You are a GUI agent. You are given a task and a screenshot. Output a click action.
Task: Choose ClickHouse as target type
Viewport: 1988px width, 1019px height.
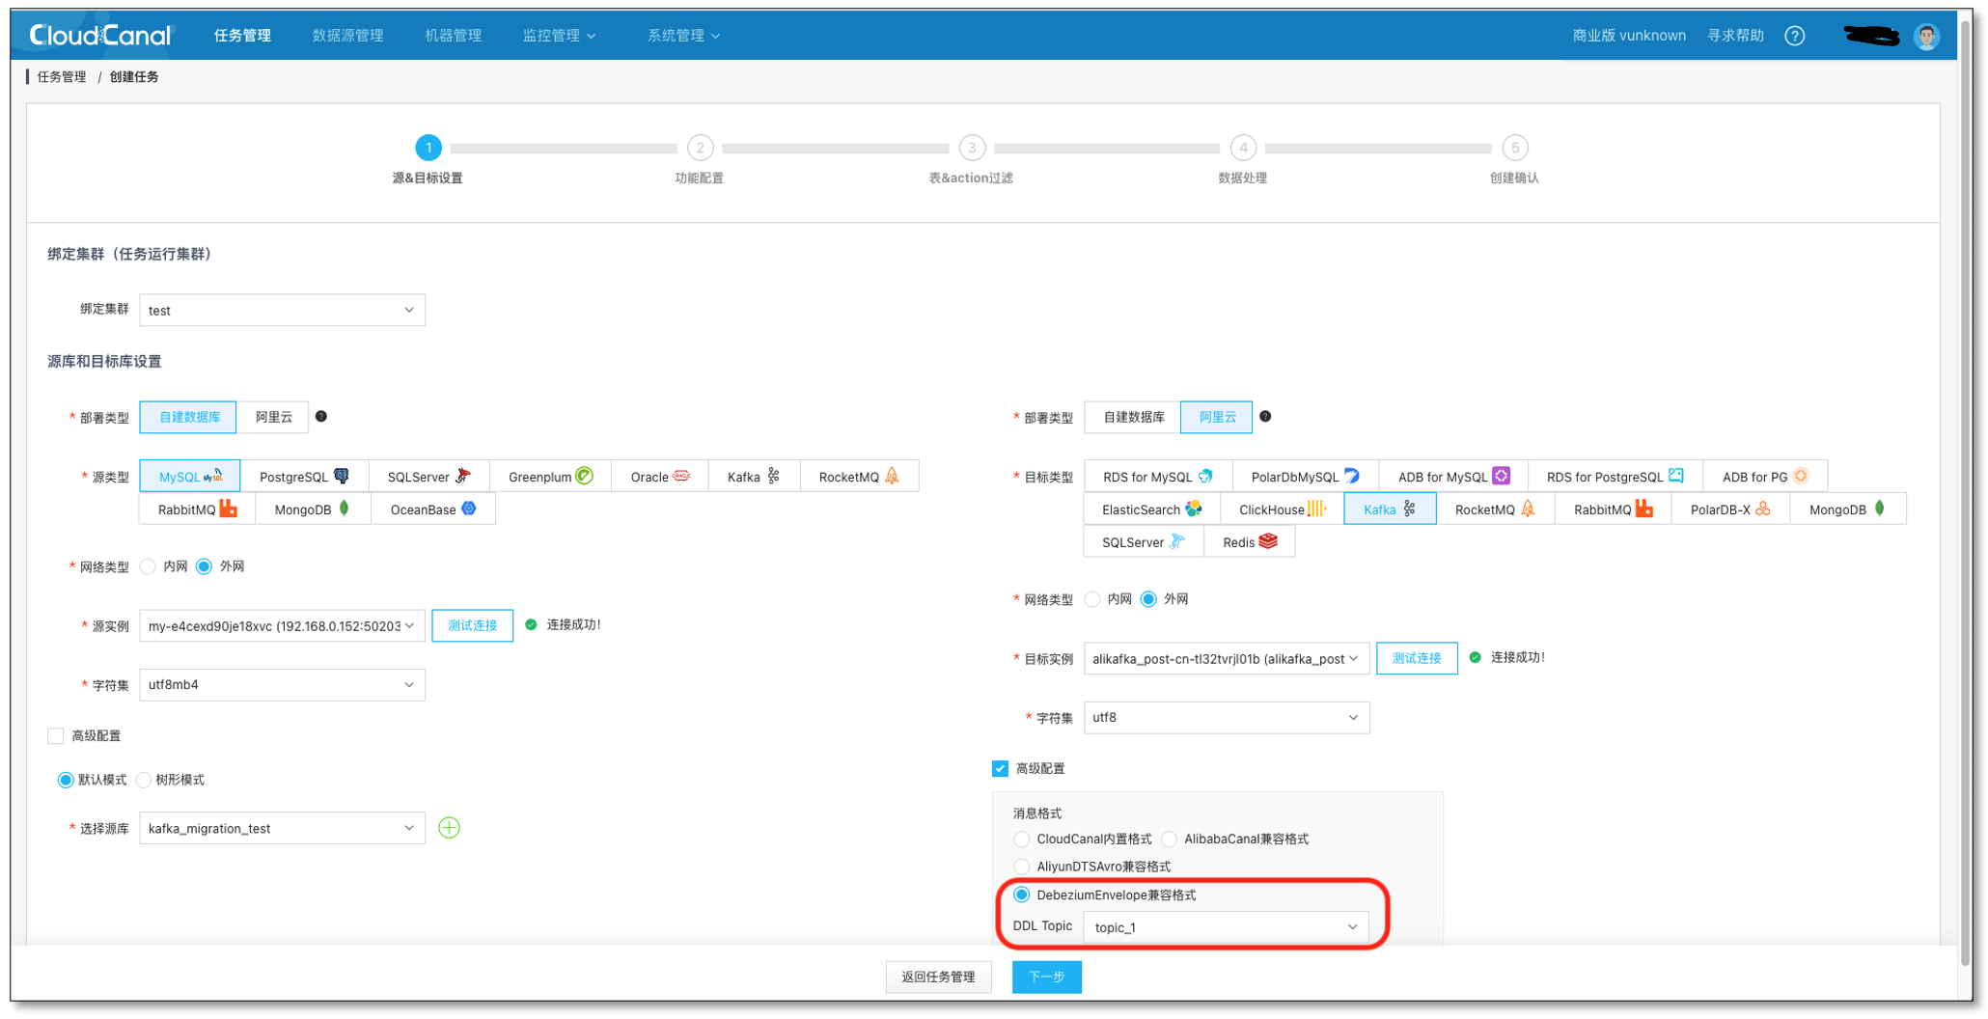click(1281, 509)
